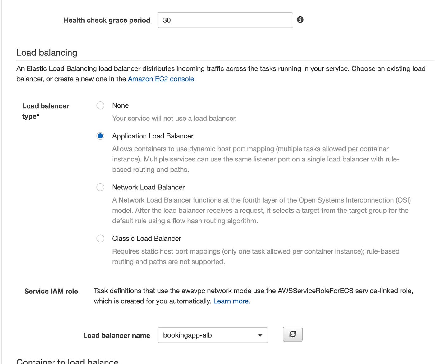Image resolution: width=435 pixels, height=364 pixels.
Task: Open the Amazon EC2 console link
Action: [x=160, y=79]
